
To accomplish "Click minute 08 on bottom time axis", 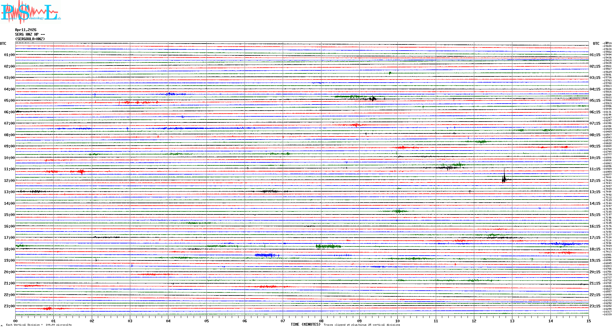I will (x=321, y=321).
